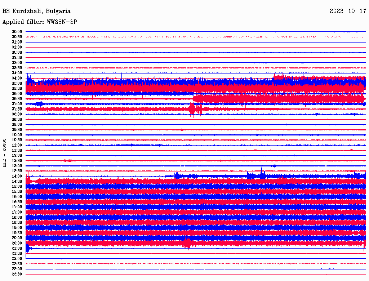This screenshot has height=281, width=369.
Task: Select the 20:30 time label
Action: [x=17, y=243]
